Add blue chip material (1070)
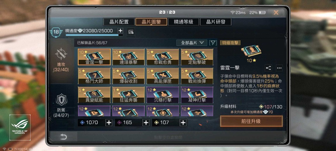 tap(109, 122)
